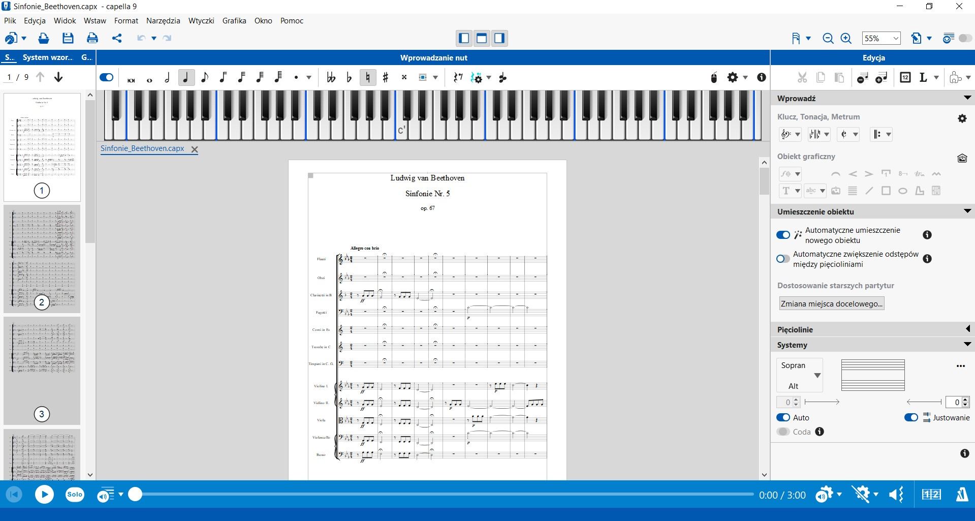Toggle Justowanie switch
The width and height of the screenshot is (975, 521).
click(911, 418)
